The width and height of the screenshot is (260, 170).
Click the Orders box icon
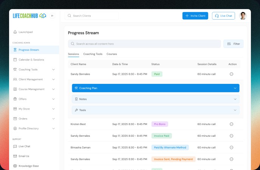point(15,119)
